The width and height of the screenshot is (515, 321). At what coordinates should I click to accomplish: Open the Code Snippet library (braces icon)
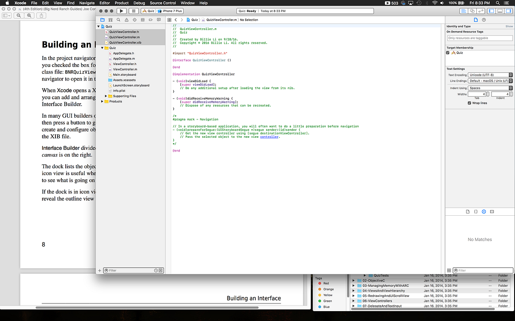pos(476,212)
